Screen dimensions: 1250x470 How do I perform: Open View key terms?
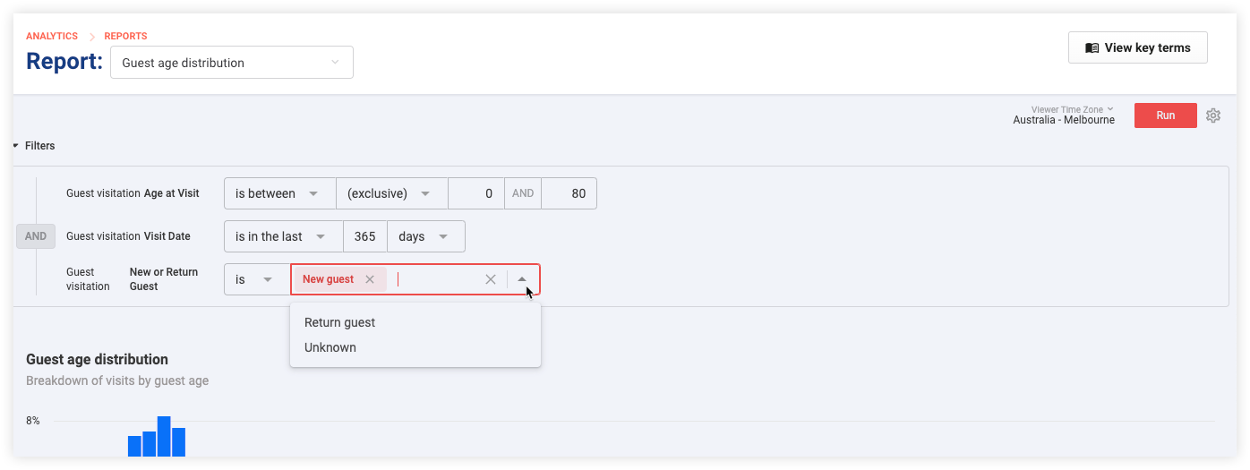[x=1137, y=47]
